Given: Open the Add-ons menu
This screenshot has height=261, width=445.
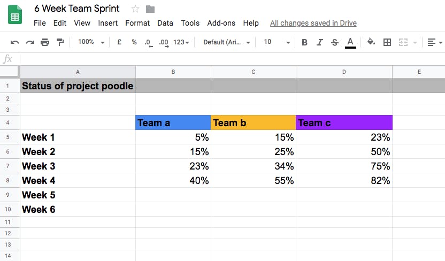Looking at the screenshot, I should tap(221, 23).
